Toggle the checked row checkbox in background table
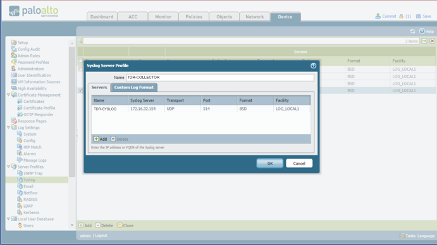This screenshot has height=245, width=437. [x=80, y=90]
